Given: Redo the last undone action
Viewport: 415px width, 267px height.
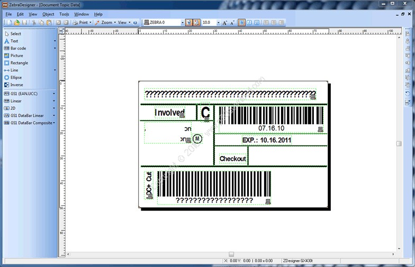Looking at the screenshot, I should pos(66,22).
